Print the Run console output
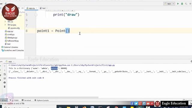This screenshot has height=108, width=192. pos(4,83)
